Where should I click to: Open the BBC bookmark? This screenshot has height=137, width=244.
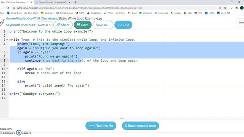(x=198, y=13)
